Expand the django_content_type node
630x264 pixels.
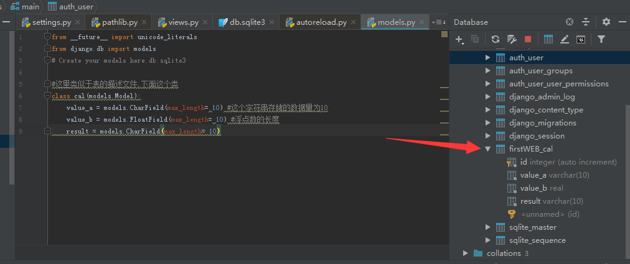coord(488,110)
